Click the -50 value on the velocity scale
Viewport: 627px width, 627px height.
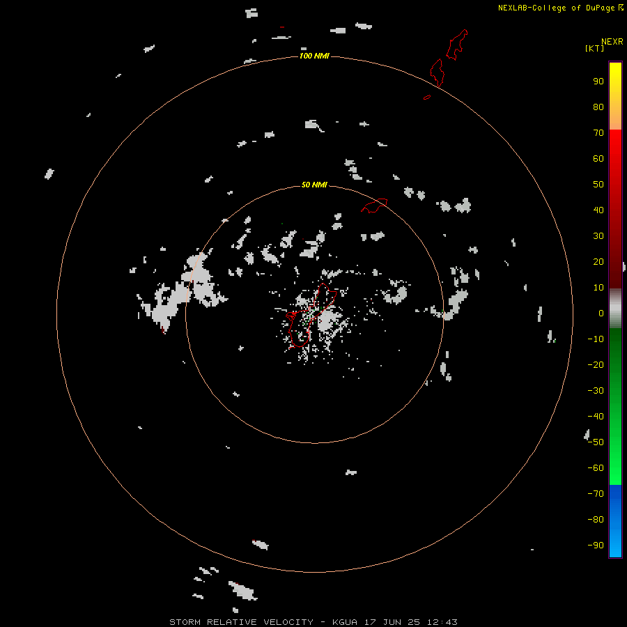point(596,442)
